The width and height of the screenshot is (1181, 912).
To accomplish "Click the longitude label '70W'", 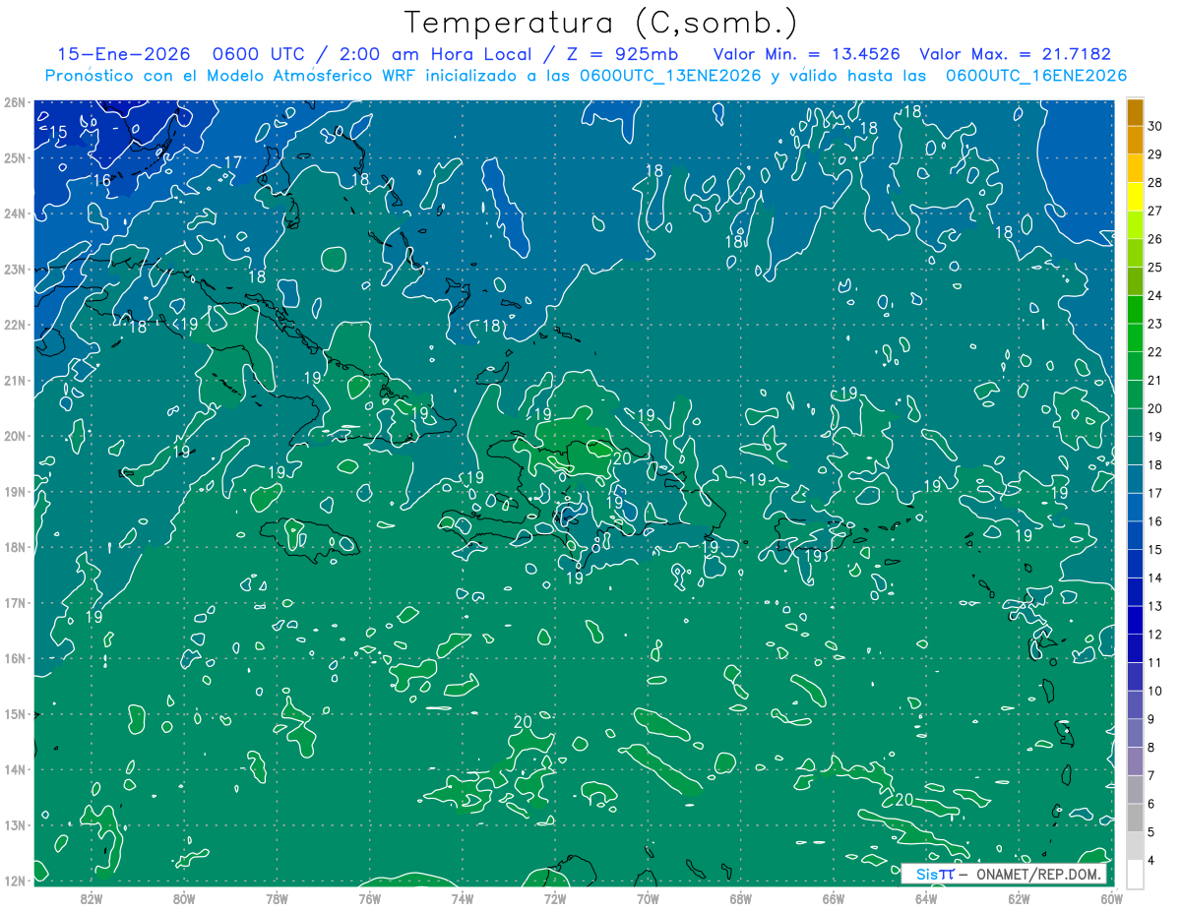I will pos(648,898).
